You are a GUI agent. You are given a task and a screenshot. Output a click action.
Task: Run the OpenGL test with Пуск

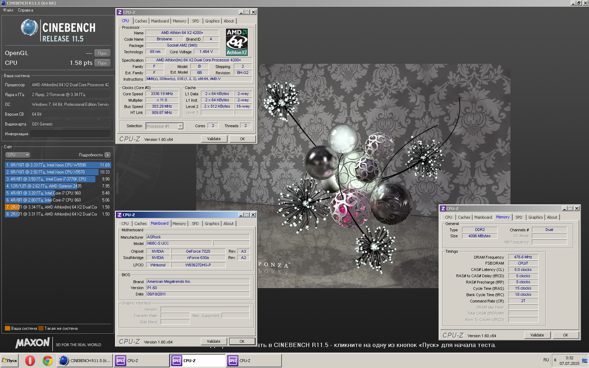pos(102,53)
